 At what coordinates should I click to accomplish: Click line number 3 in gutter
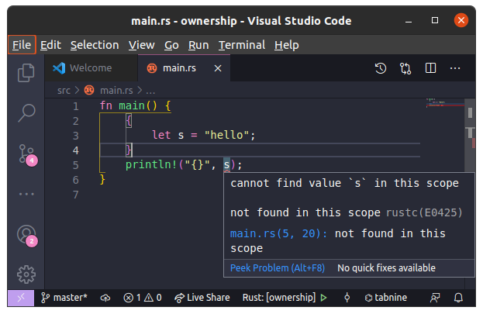coord(75,136)
